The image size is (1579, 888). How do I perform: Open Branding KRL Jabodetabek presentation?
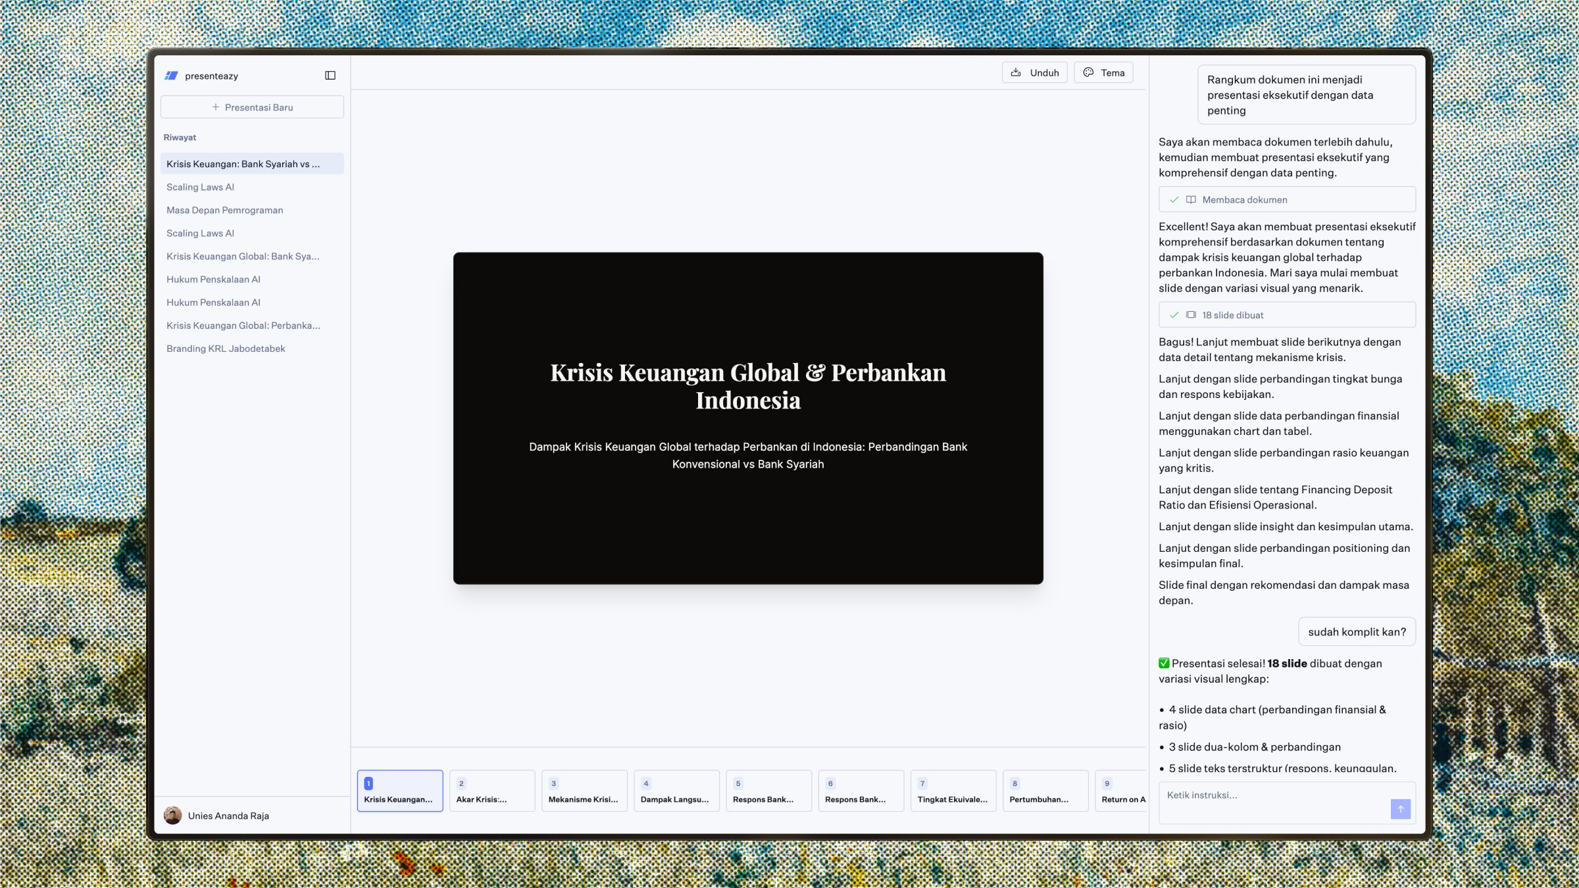click(226, 349)
